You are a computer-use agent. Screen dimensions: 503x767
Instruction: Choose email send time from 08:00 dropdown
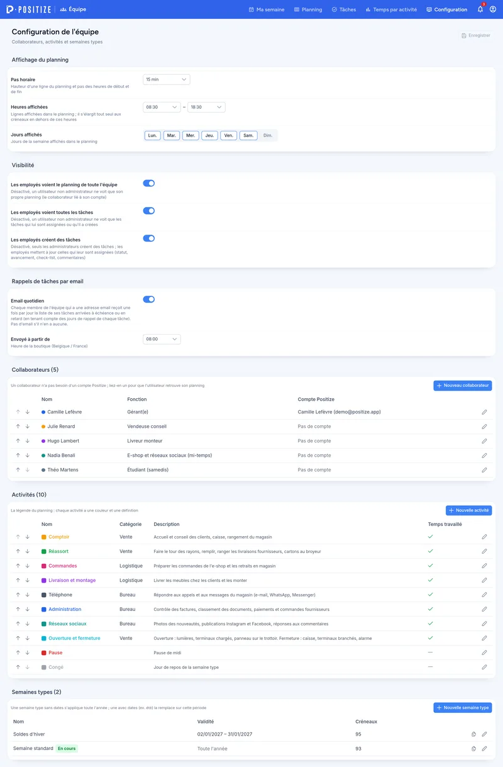coord(162,339)
